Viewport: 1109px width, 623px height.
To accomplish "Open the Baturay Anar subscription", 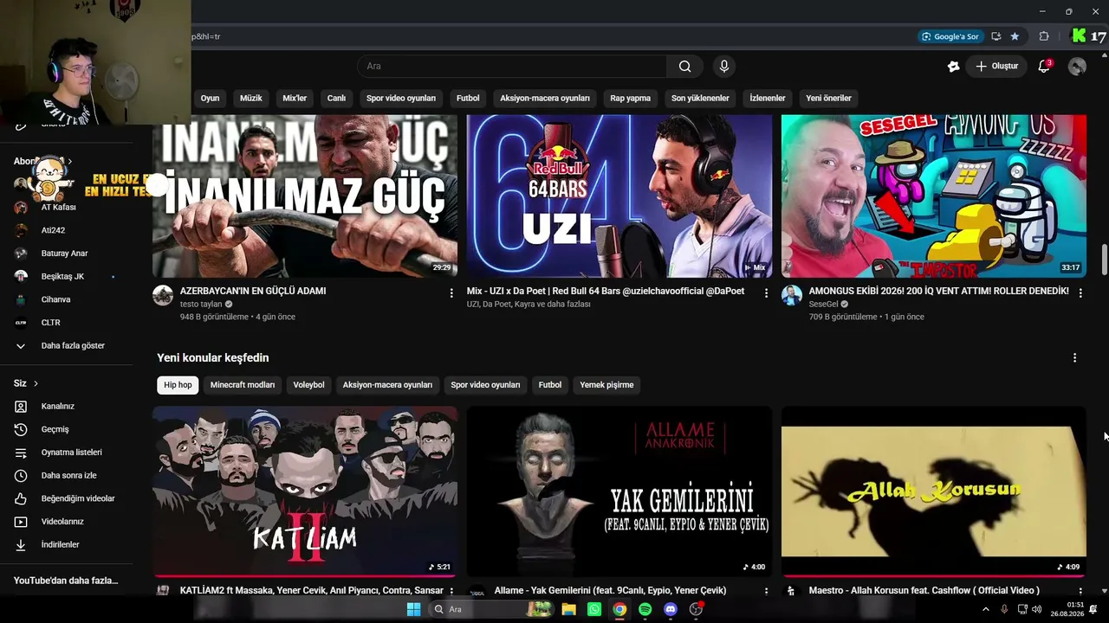I will [x=64, y=254].
